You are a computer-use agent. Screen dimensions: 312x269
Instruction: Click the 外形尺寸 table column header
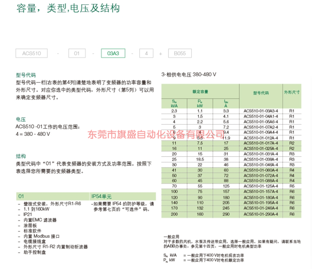[x=291, y=93]
